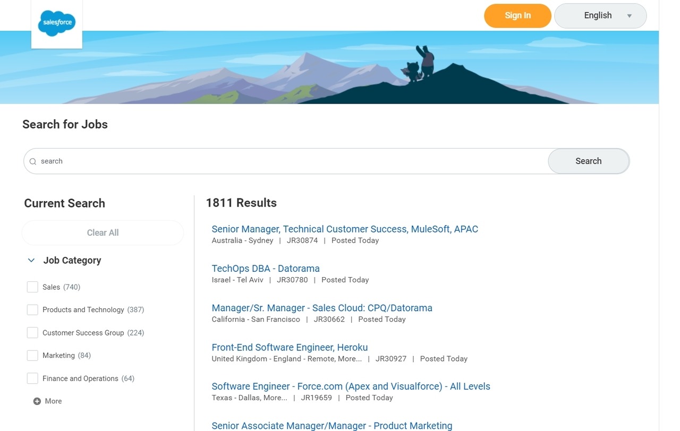Click the Australia - Sydney location text

tap(242, 240)
